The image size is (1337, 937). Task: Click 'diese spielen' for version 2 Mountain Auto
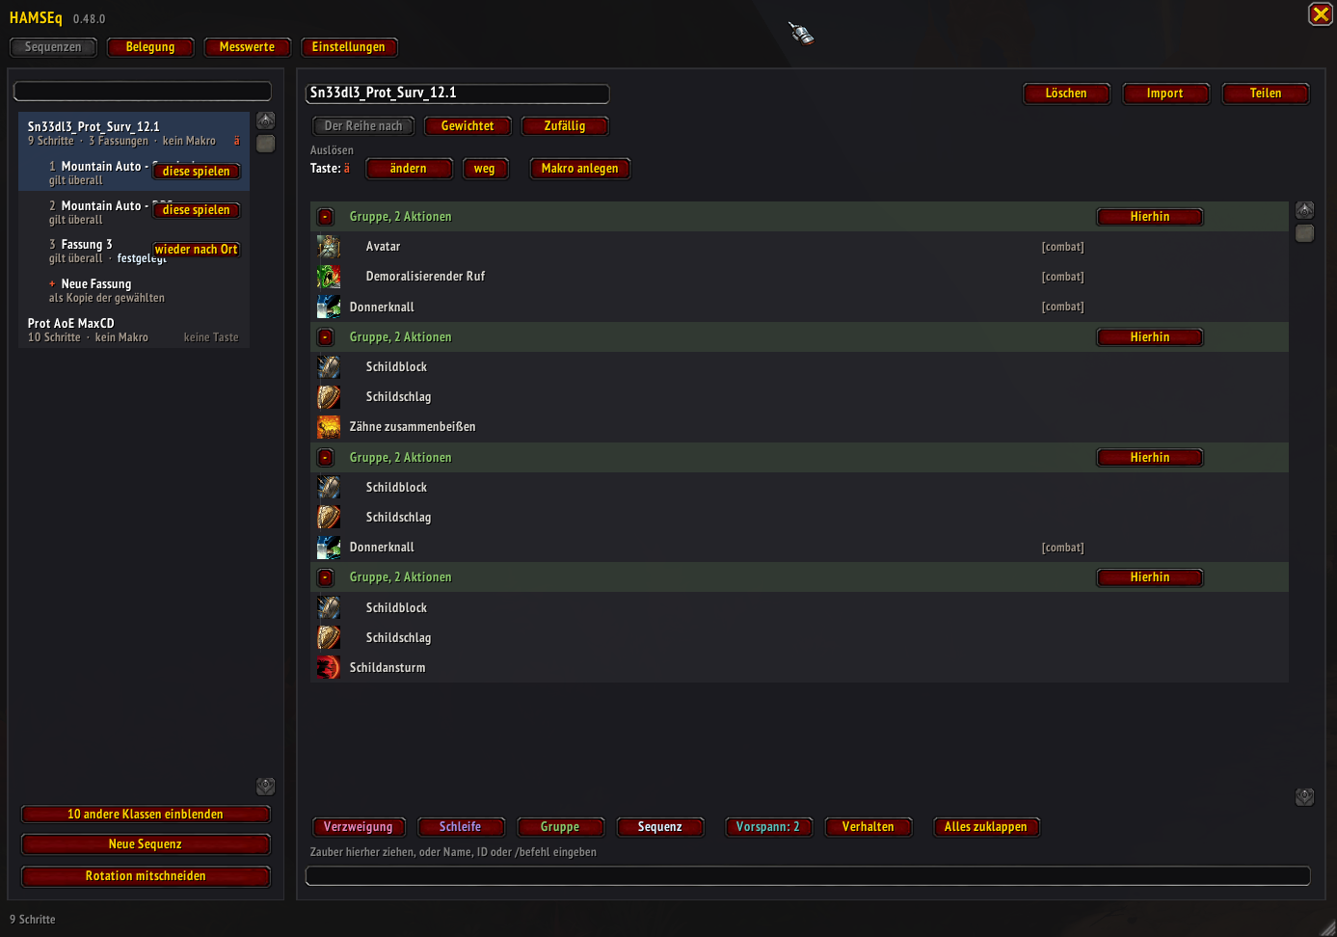(197, 210)
